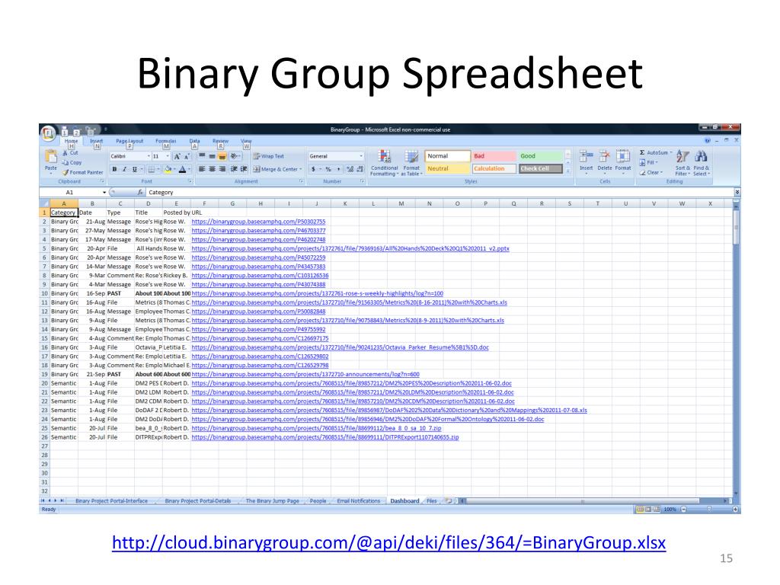Select the Insert ribbon tab
The width and height of the screenshot is (780, 585).
(x=96, y=141)
